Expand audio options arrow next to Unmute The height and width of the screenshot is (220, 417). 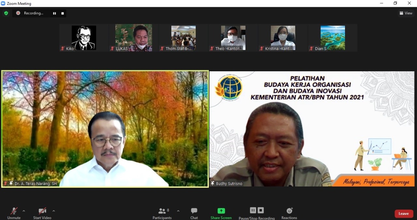tap(24, 211)
